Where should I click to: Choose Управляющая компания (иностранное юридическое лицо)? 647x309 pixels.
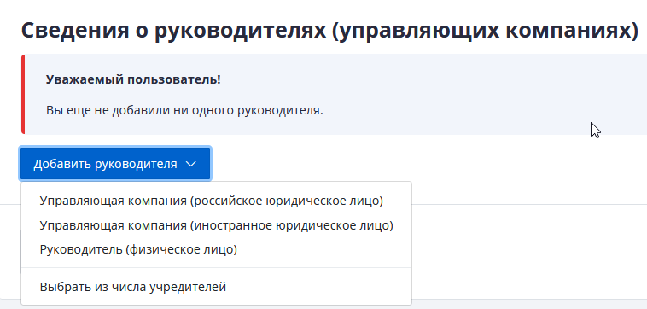[x=216, y=225]
